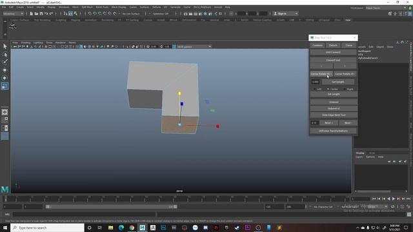
Task: Toggle the channel box panel icon at top right
Action: [x=410, y=14]
